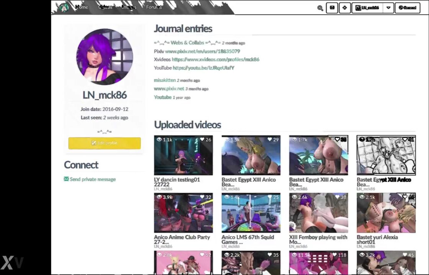Screen dimensions: 429x275
Task: Open the video thumbnail showing 1.5k views
Action: (x=251, y=155)
